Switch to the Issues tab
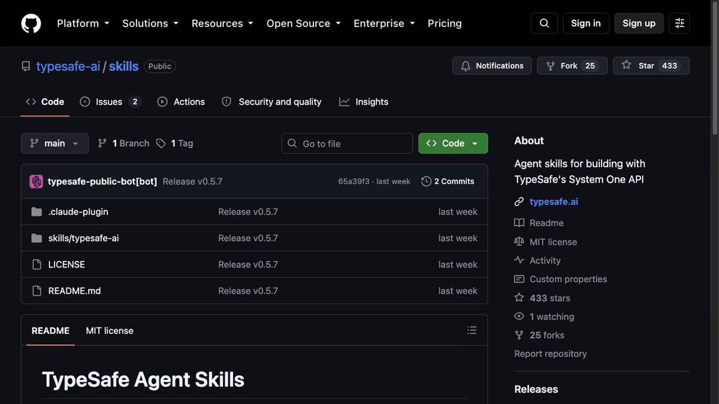The height and width of the screenshot is (404, 719). point(111,102)
